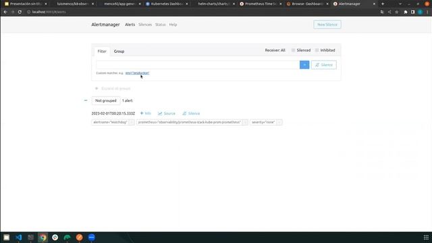Open Visual Studio Code from the taskbar
Screen dimensions: 432x243
coord(18,237)
